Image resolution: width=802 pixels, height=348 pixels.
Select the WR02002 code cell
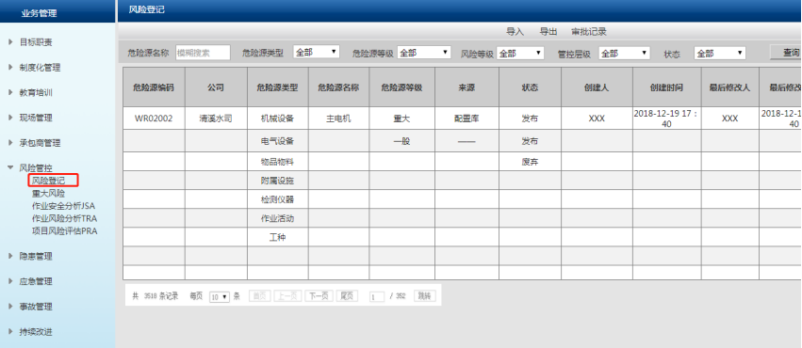tap(154, 119)
